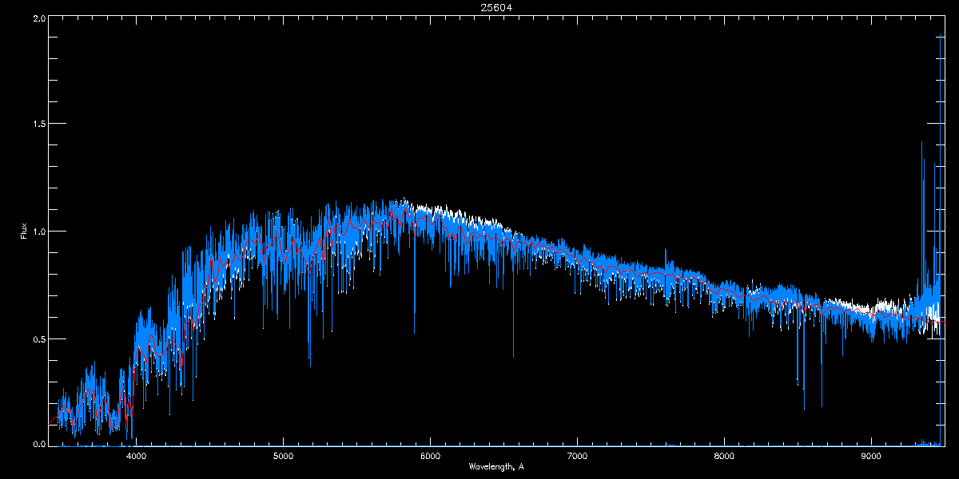The height and width of the screenshot is (479, 959).
Task: Click the 6000 wavelength tick label
Action: pos(430,457)
